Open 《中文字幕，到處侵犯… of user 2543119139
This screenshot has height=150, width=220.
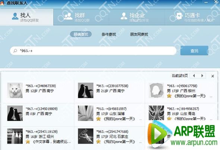(51, 142)
